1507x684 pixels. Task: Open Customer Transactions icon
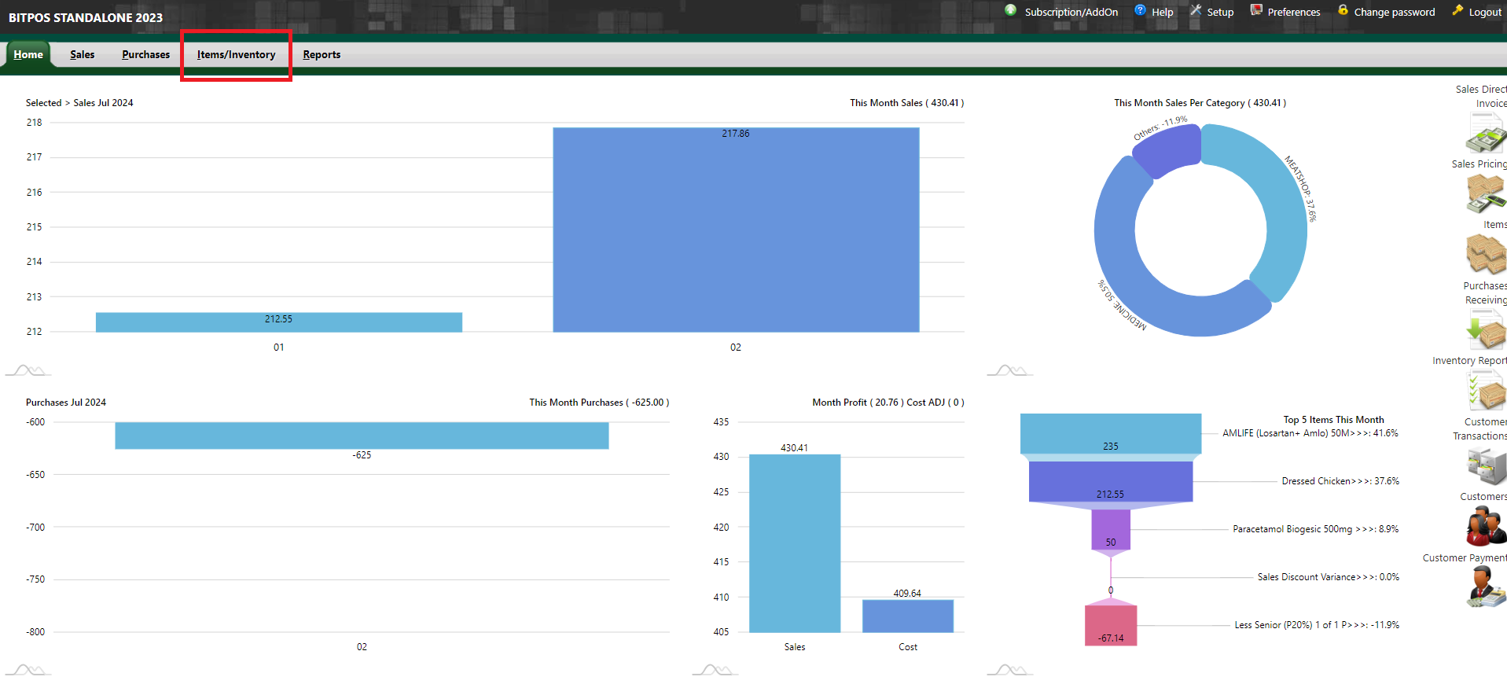click(x=1487, y=465)
